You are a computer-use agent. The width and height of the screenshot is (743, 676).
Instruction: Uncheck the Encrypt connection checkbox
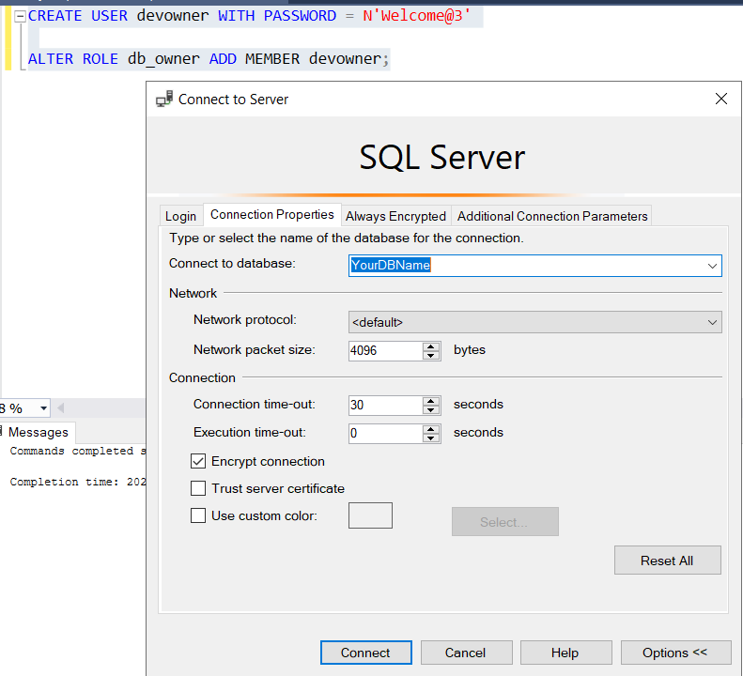tap(198, 461)
